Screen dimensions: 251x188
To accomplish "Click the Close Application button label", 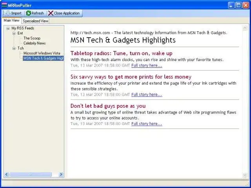I will coord(67,13).
